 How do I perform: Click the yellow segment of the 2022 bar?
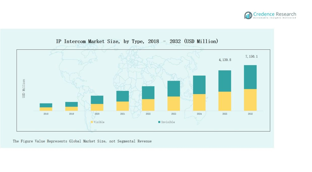(x=148, y=105)
